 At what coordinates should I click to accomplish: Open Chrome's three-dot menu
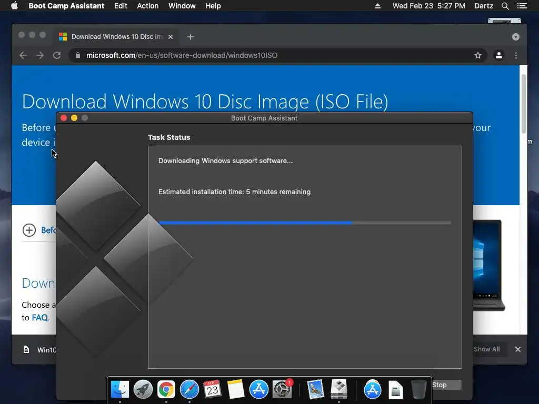[516, 55]
